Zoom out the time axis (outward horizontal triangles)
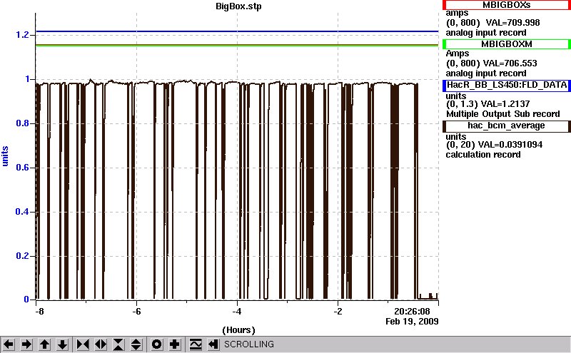The height and width of the screenshot is (353, 571). pos(101,344)
